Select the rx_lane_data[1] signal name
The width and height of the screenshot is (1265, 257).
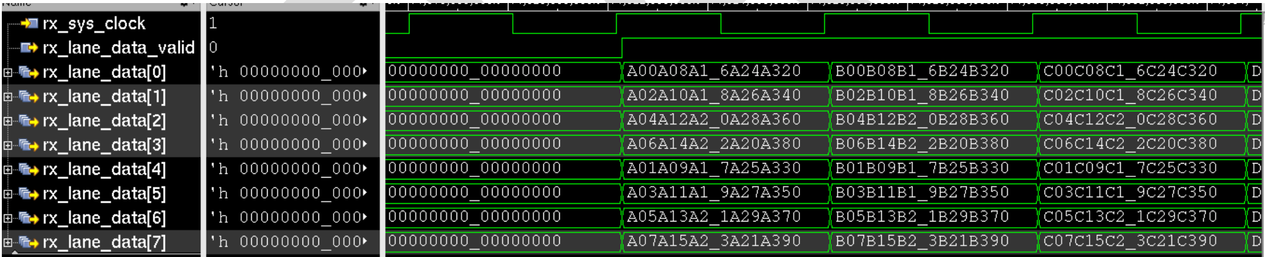coord(104,96)
